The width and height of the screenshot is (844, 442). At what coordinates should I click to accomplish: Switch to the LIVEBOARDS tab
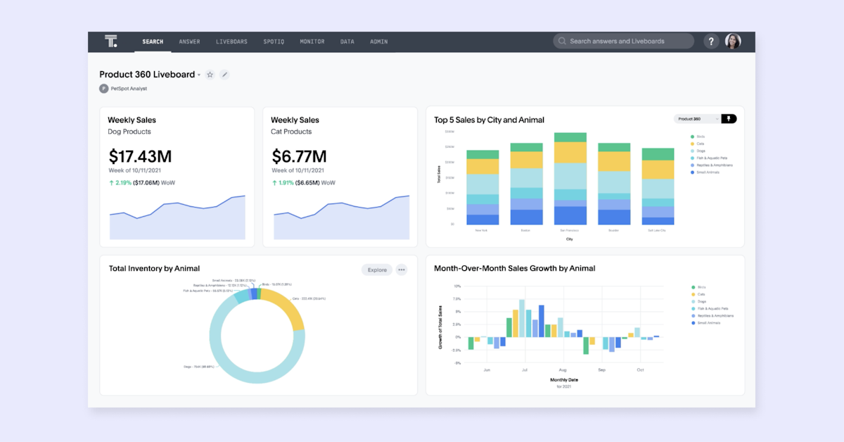[x=232, y=41]
